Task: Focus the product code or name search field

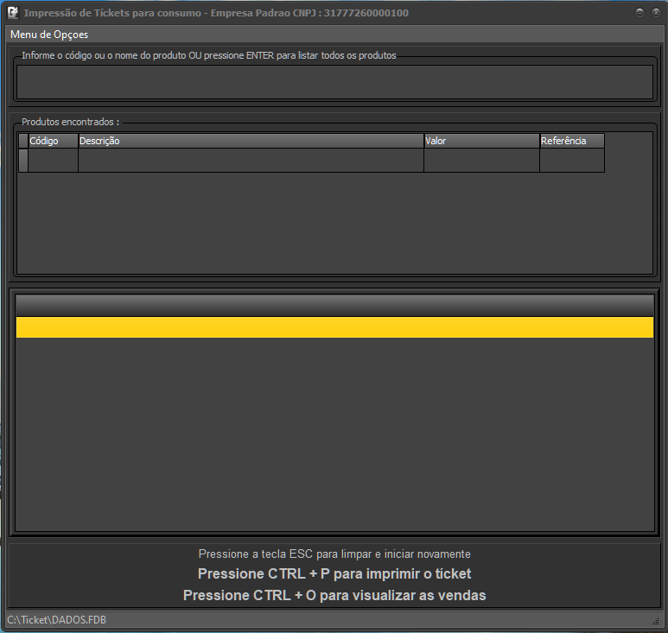Action: click(x=334, y=82)
